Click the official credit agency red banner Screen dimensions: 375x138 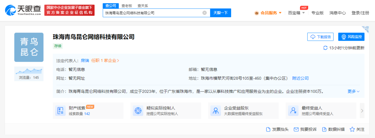(x=69, y=10)
